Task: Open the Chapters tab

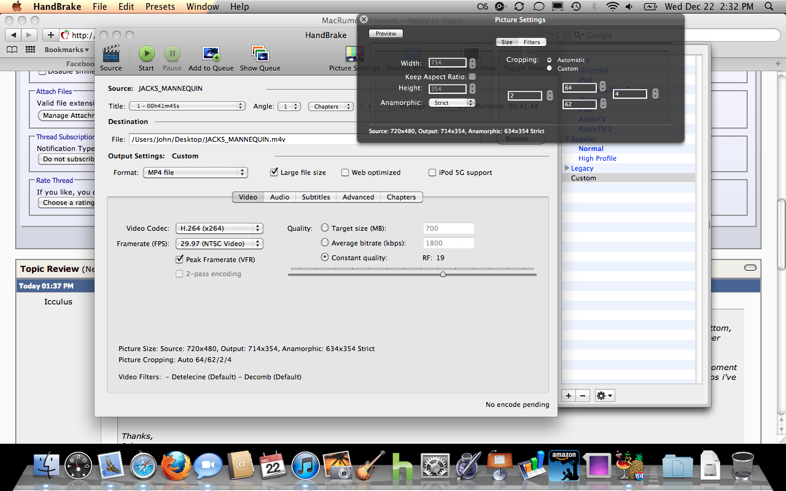Action: (x=402, y=197)
